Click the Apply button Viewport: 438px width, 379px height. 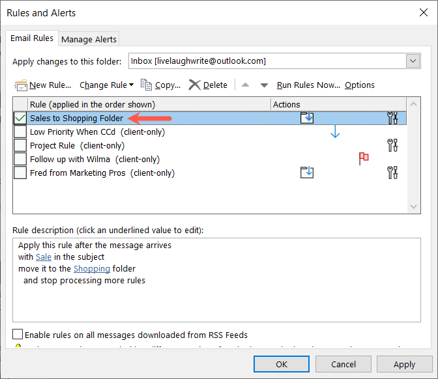404,364
